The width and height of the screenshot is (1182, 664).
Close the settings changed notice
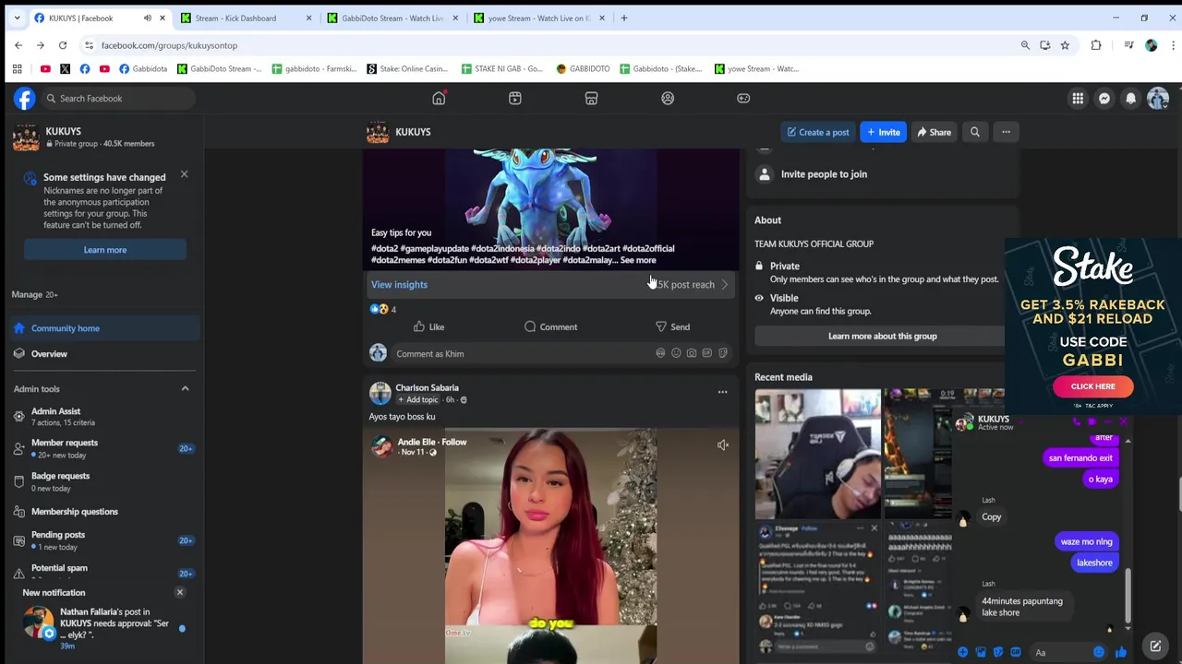pos(184,173)
